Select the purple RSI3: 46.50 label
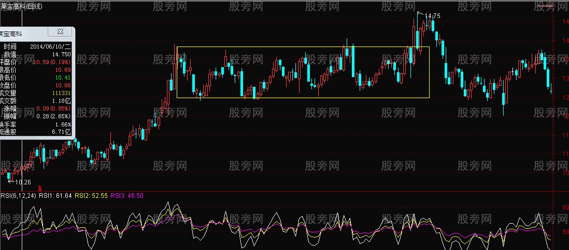Screen dimensions: 569x250 click(x=127, y=196)
